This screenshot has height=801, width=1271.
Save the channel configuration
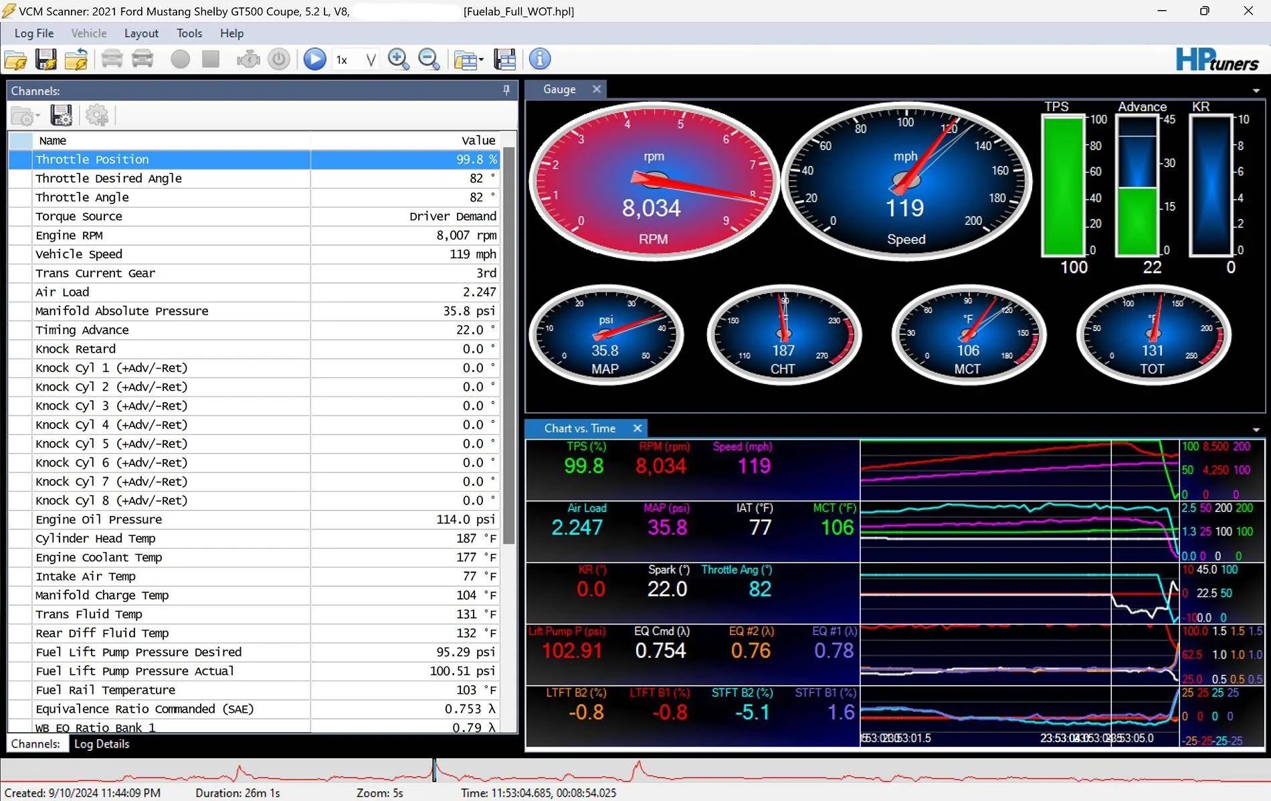click(x=61, y=116)
